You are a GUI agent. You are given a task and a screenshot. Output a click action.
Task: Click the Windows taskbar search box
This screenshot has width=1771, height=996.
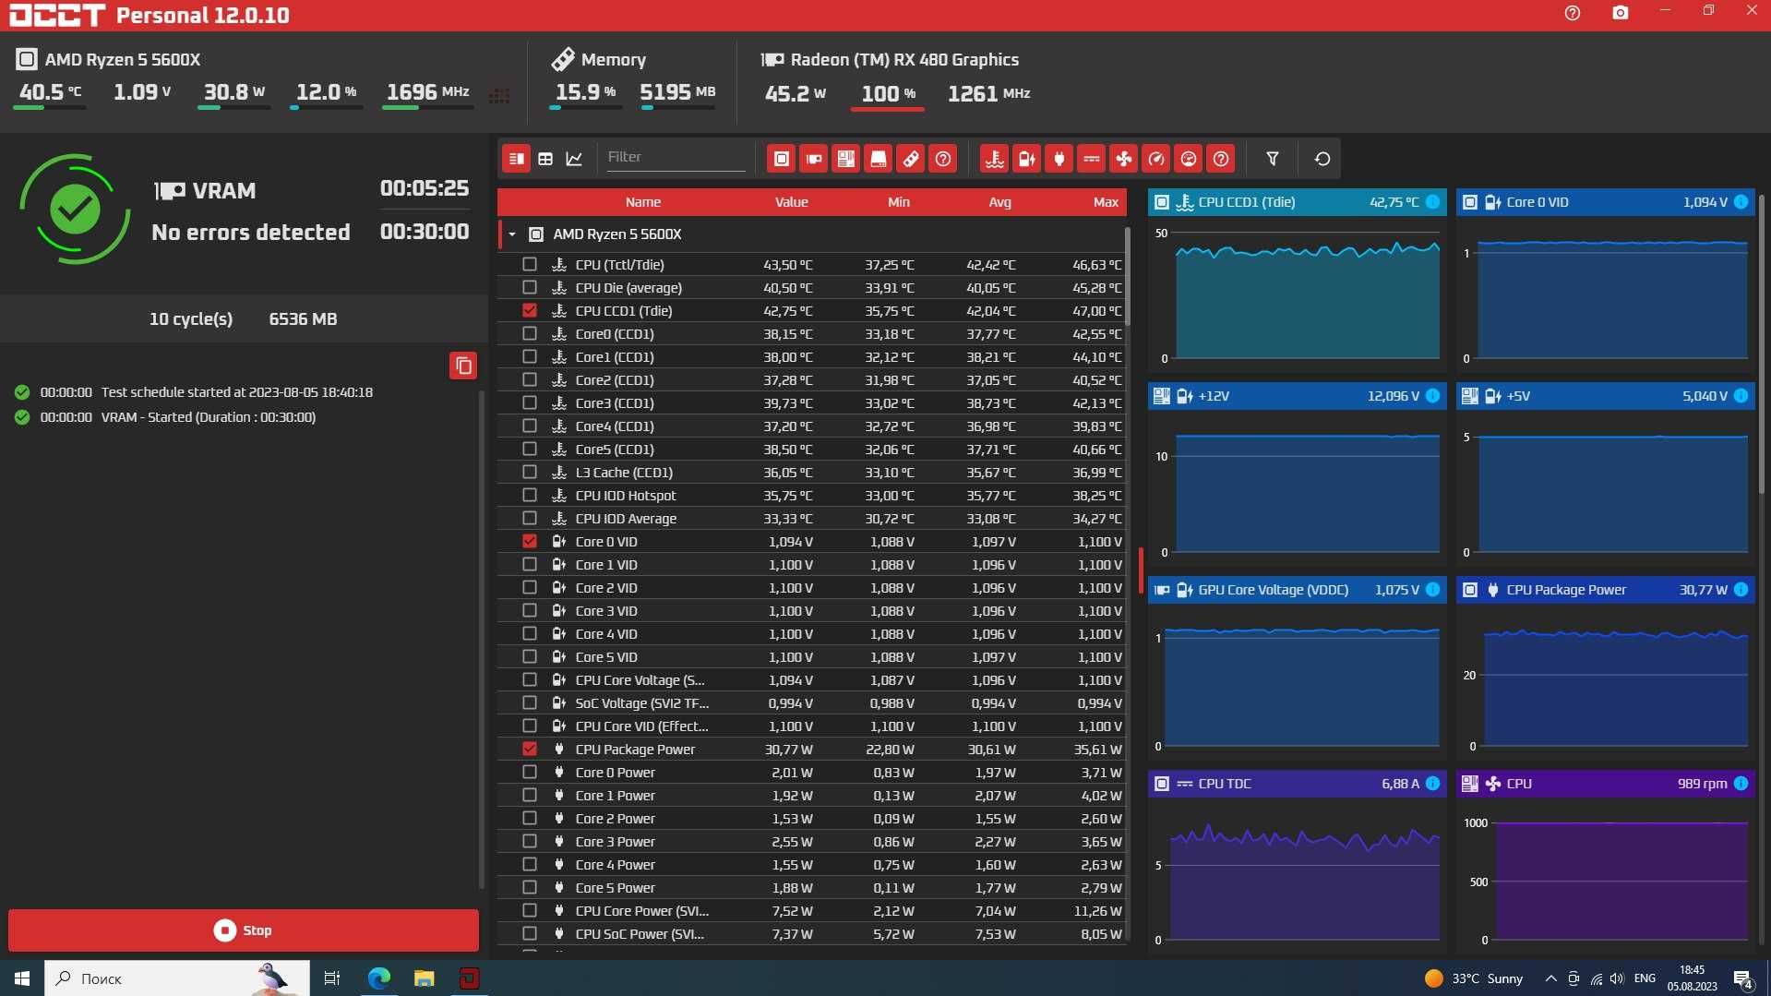coord(177,978)
